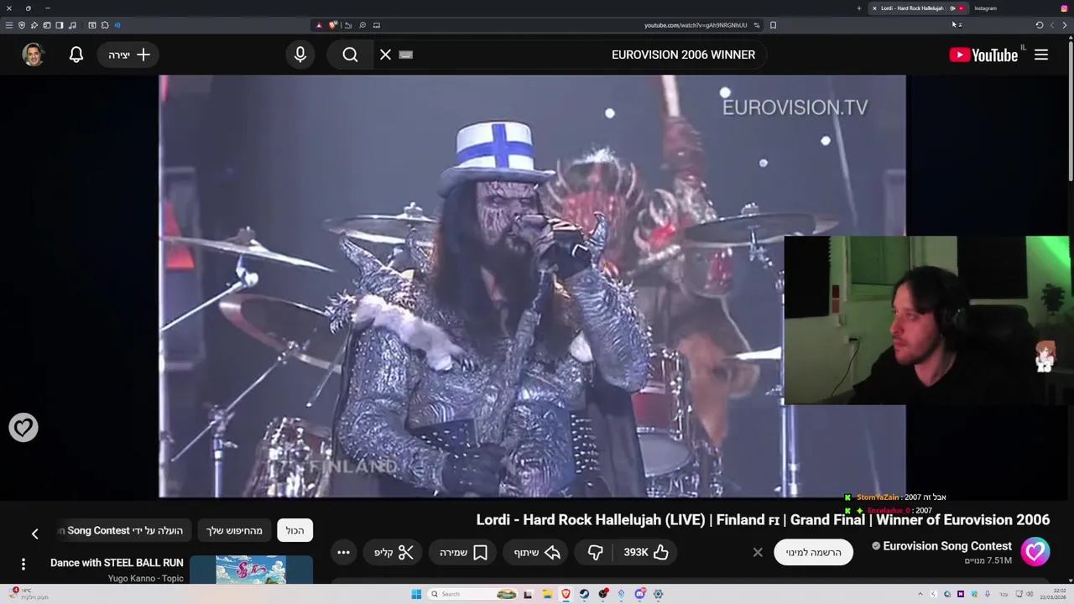Viewport: 1074px width, 604px height.
Task: Open File Explorer from the taskbar
Action: pos(547,594)
